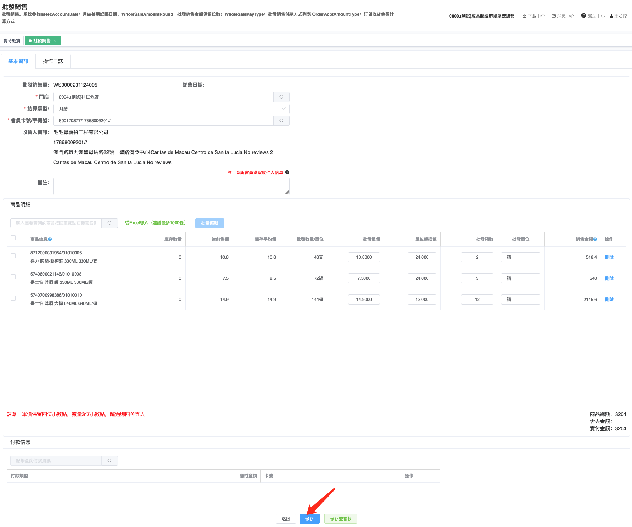Click into the 備註 text area
Image resolution: width=632 pixels, height=527 pixels.
(x=171, y=186)
